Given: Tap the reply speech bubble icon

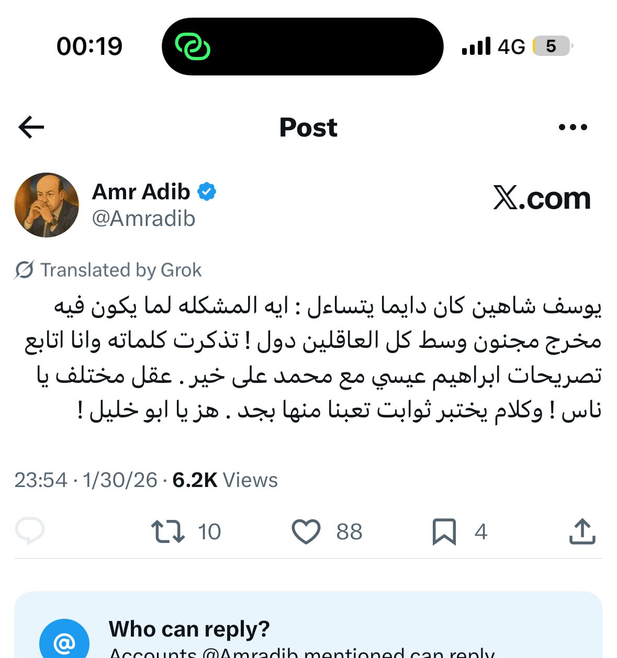Looking at the screenshot, I should click(30, 531).
